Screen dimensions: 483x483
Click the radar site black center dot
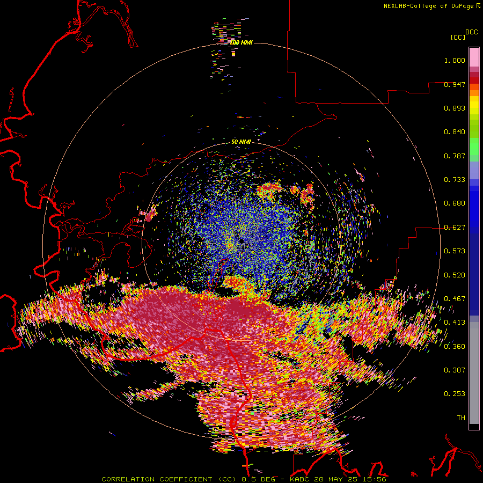pos(241,241)
